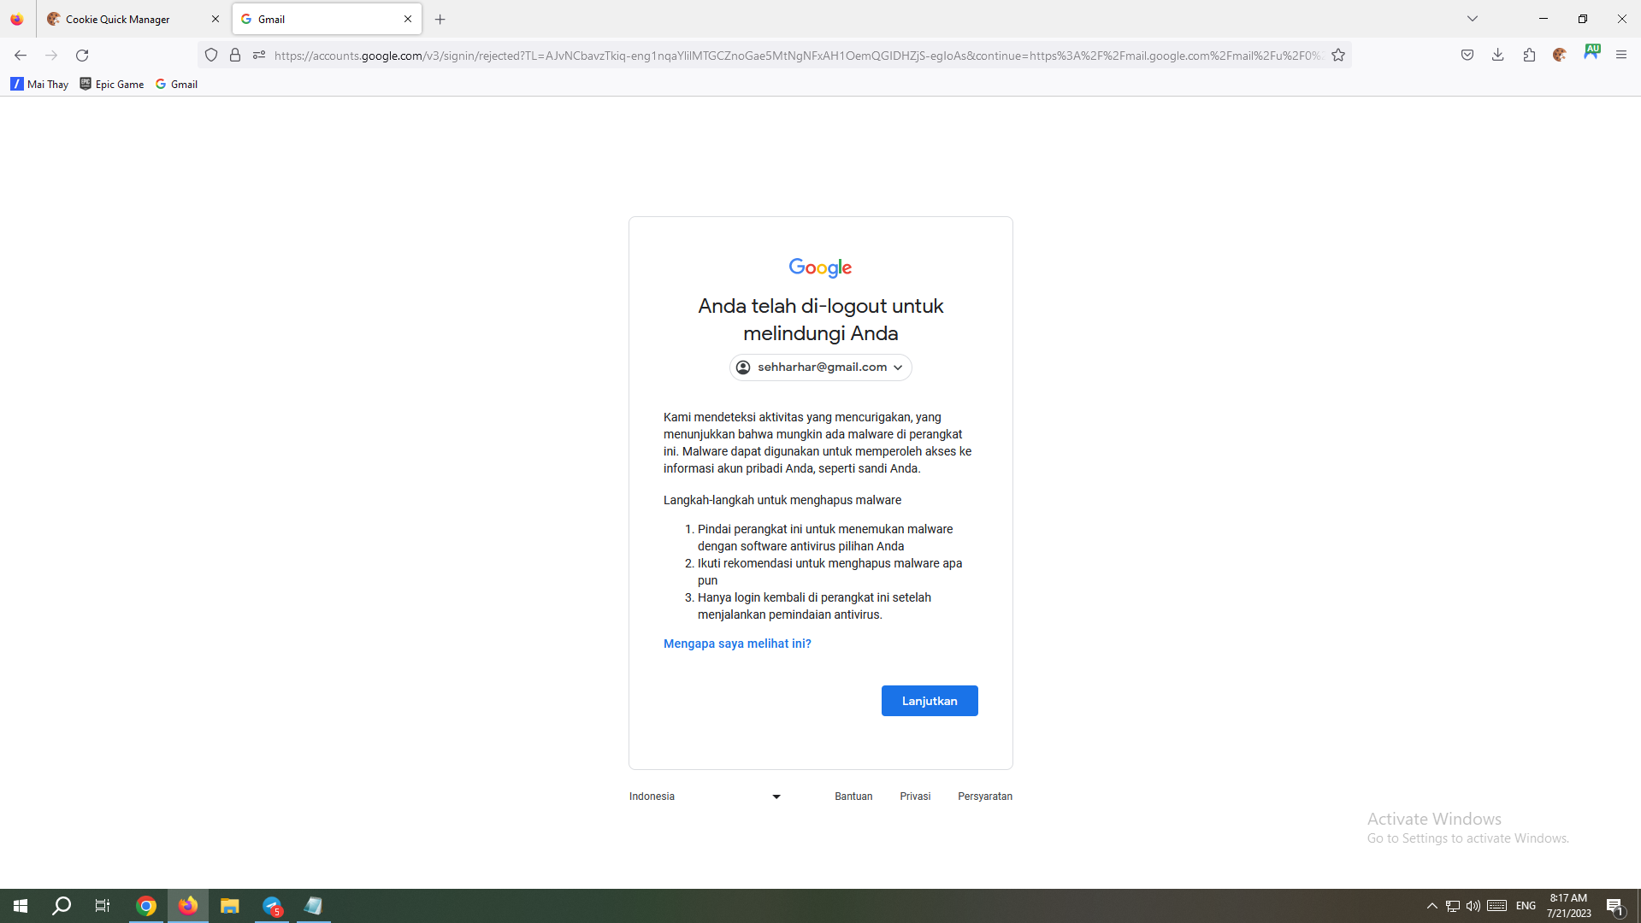Open the Mai Thay bookmark
The height and width of the screenshot is (923, 1641).
pyautogui.click(x=39, y=84)
